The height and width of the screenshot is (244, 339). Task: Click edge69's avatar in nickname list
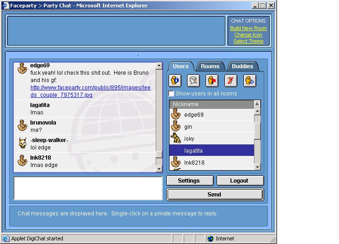[176, 114]
